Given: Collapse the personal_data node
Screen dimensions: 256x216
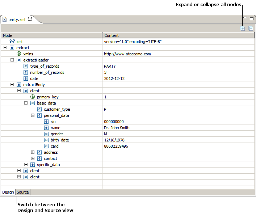Looking at the screenshot, I should pyautogui.click(x=33, y=115).
